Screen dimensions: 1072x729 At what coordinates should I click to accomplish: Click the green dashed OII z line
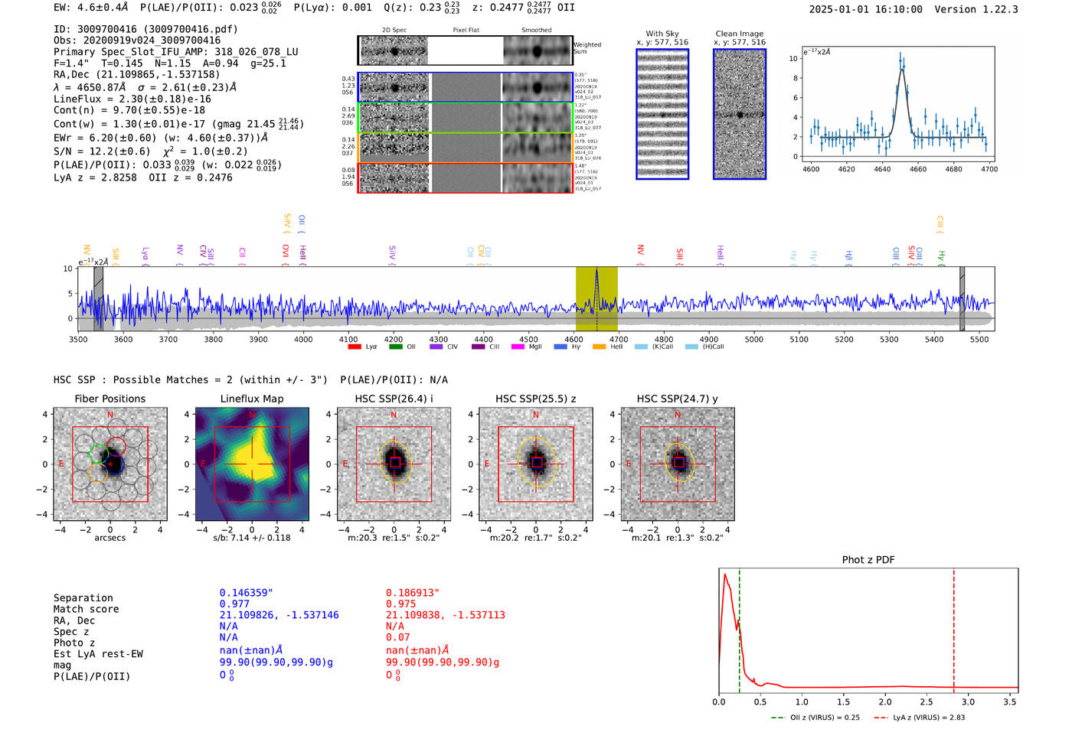pos(740,631)
